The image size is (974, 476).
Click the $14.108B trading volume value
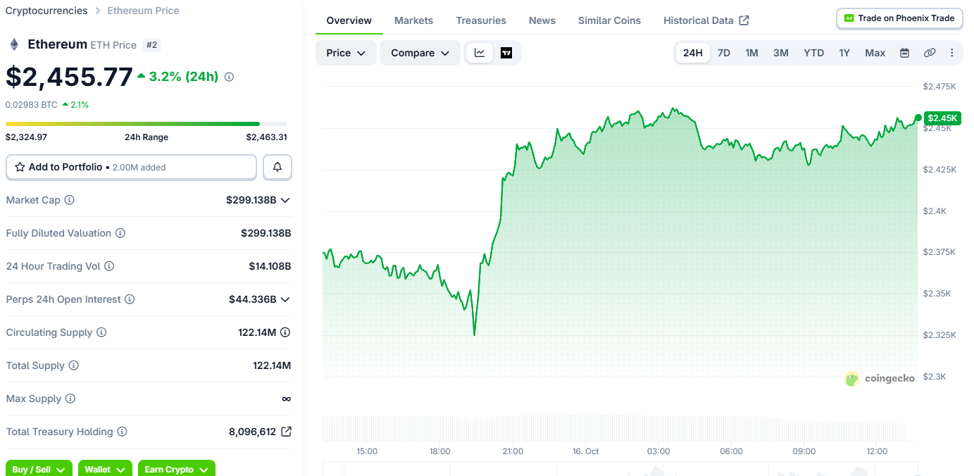(x=270, y=266)
